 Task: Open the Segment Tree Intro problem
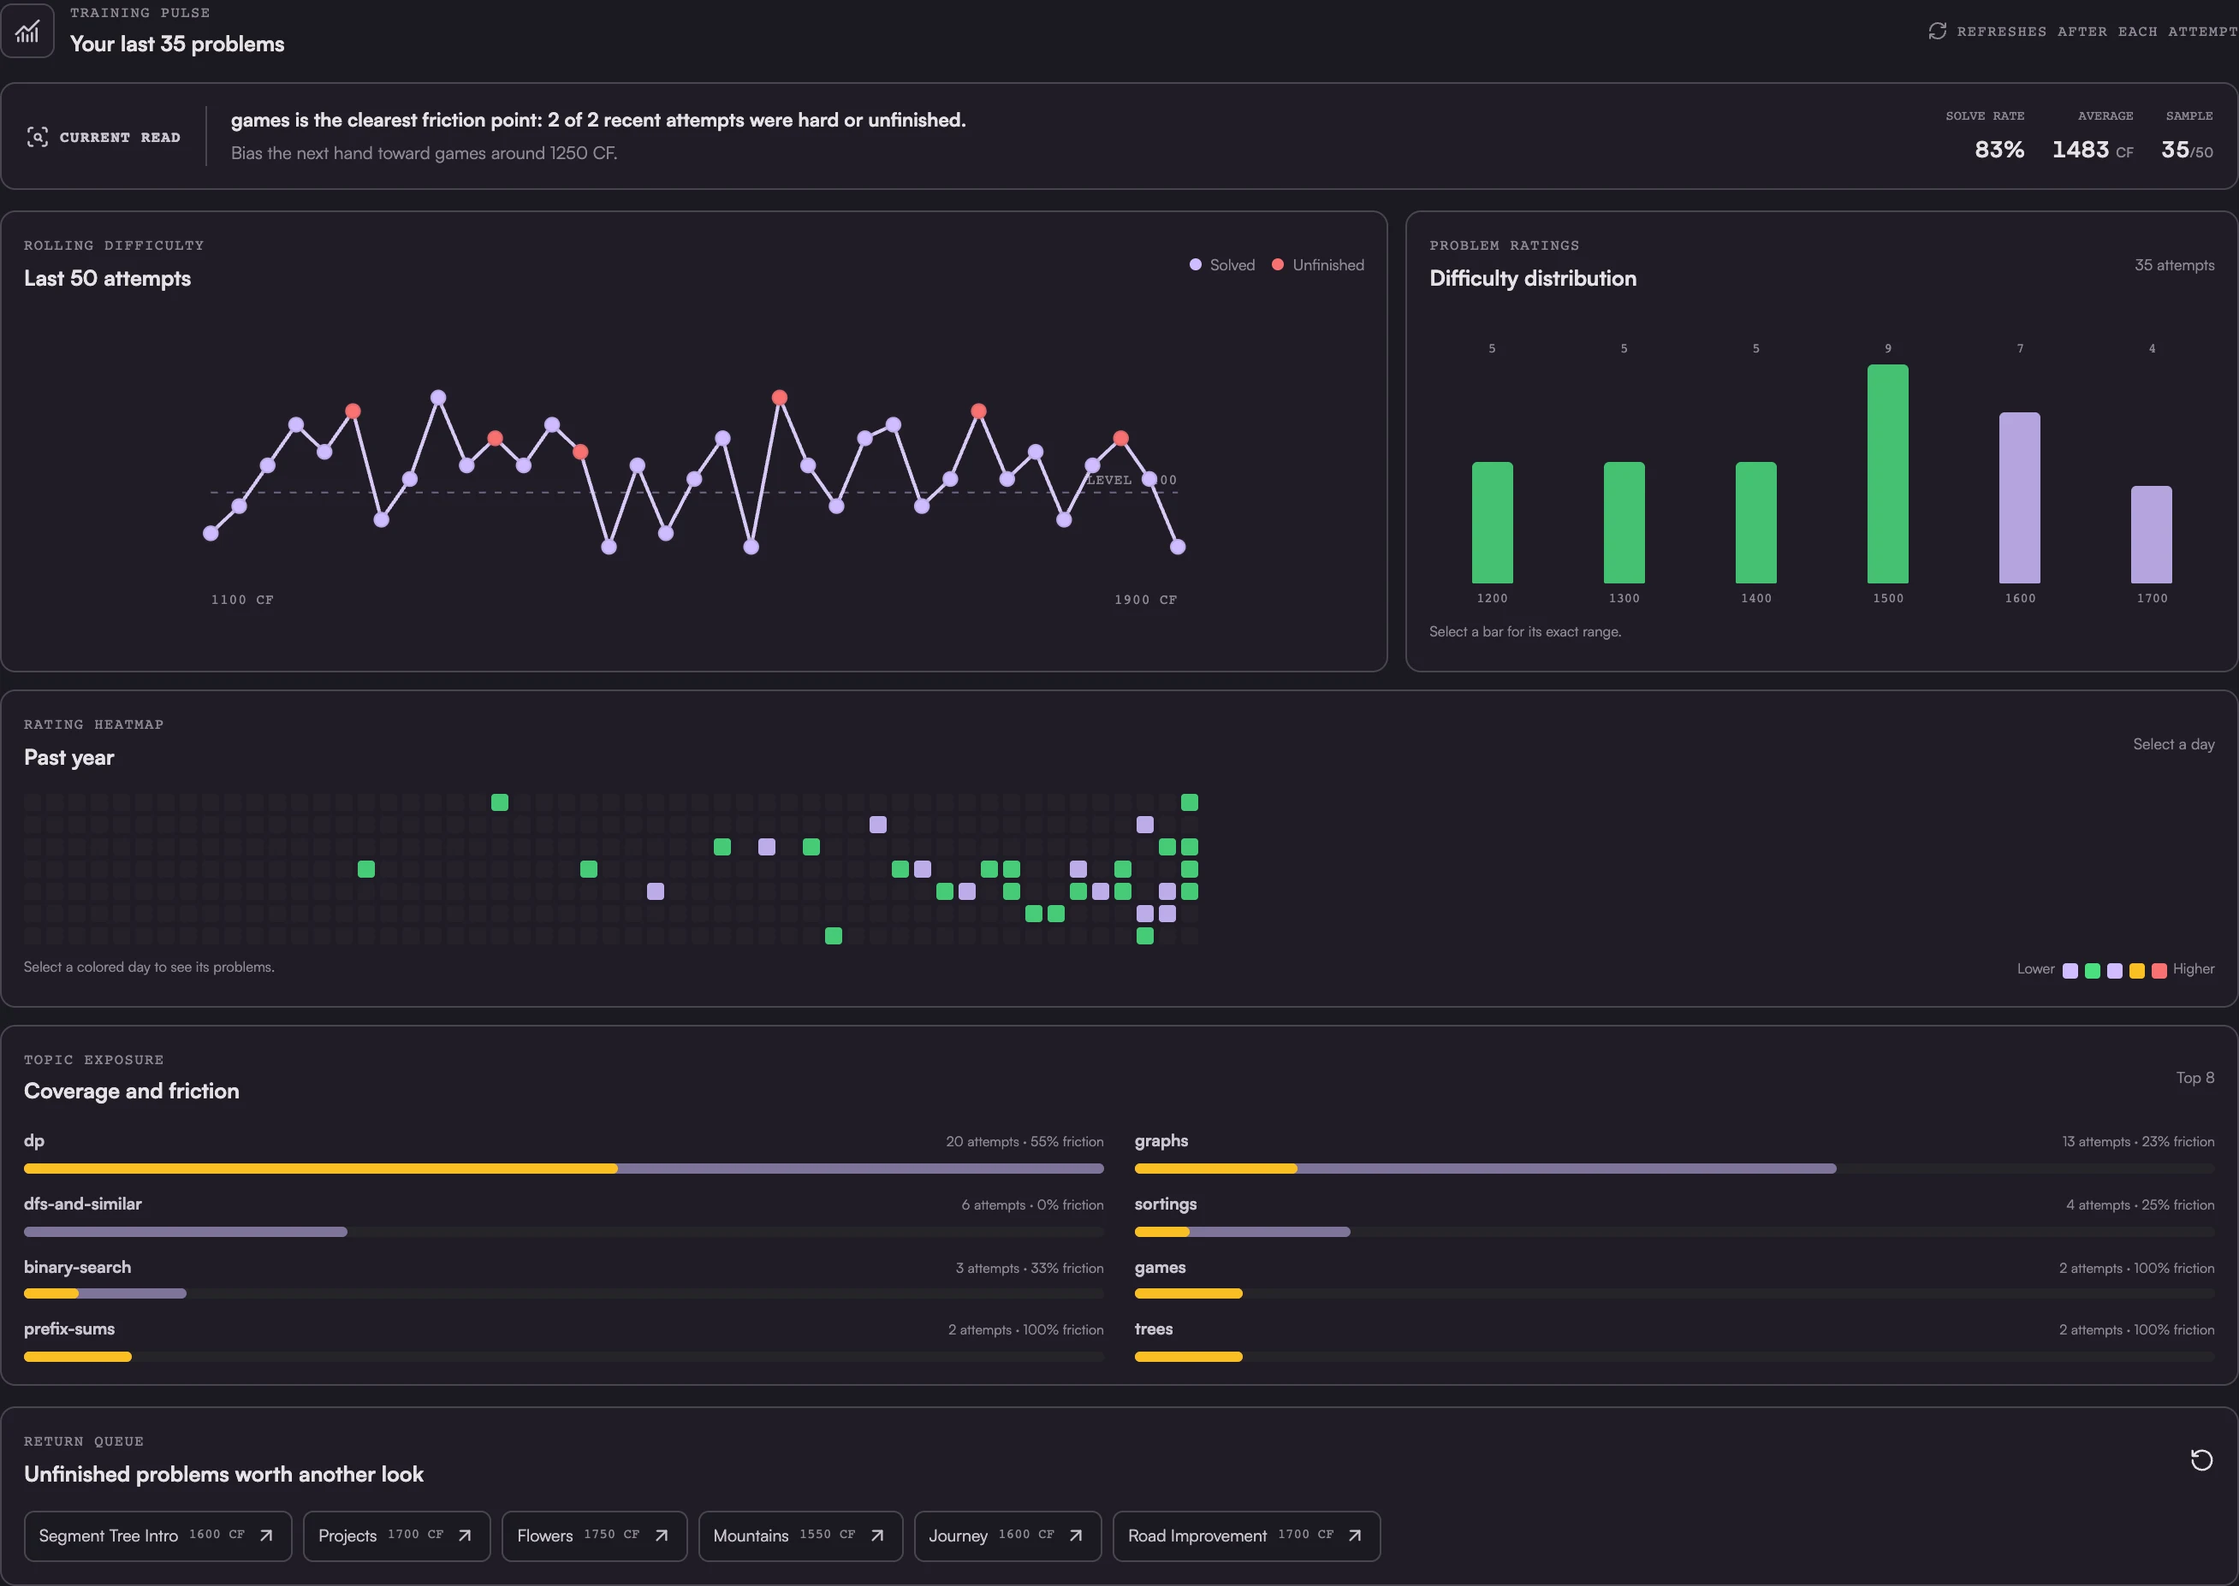pyautogui.click(x=158, y=1536)
